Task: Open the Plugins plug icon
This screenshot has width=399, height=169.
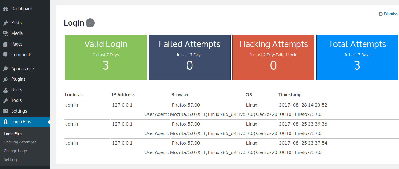Action: click(x=6, y=79)
